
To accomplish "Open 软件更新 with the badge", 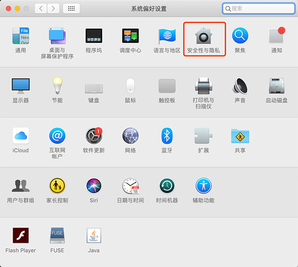I will 94,136.
